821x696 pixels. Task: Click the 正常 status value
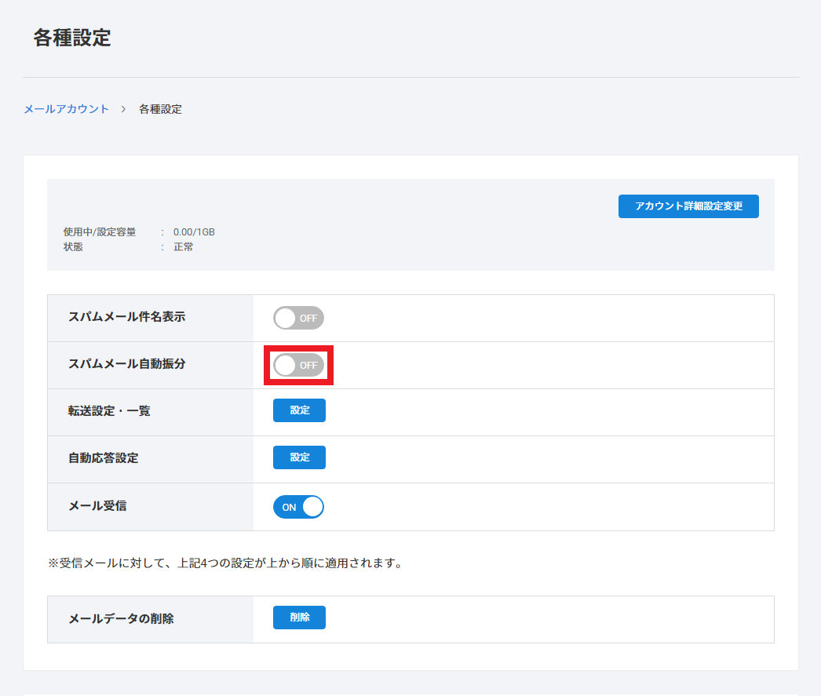184,246
